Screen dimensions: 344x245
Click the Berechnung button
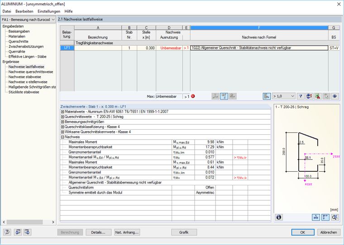[x=70, y=232]
